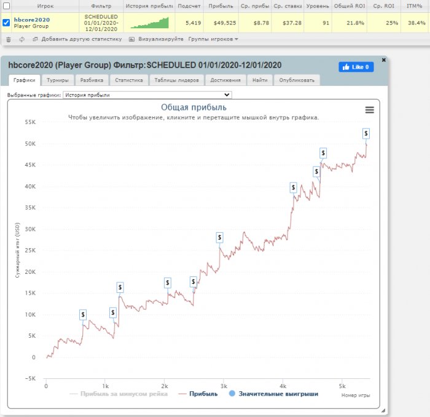Click the refresh statistics icon
This screenshot has width=430, height=417.
click(21, 39)
